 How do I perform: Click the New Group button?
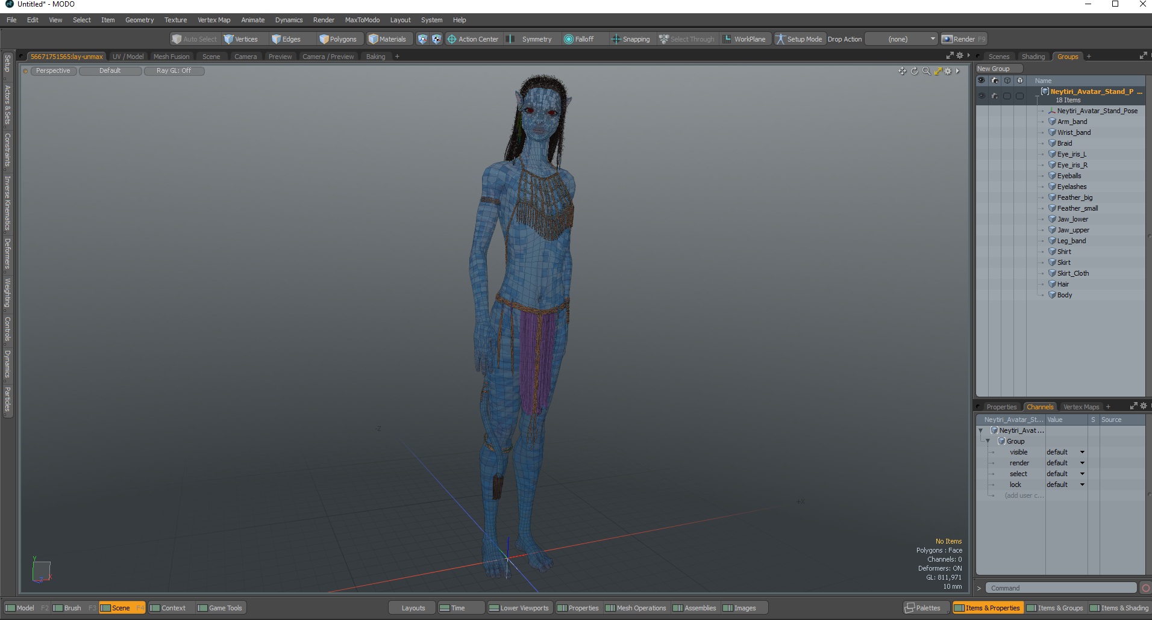point(998,69)
